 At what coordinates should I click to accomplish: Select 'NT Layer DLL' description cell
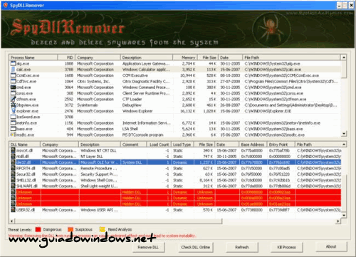[x=91, y=157]
